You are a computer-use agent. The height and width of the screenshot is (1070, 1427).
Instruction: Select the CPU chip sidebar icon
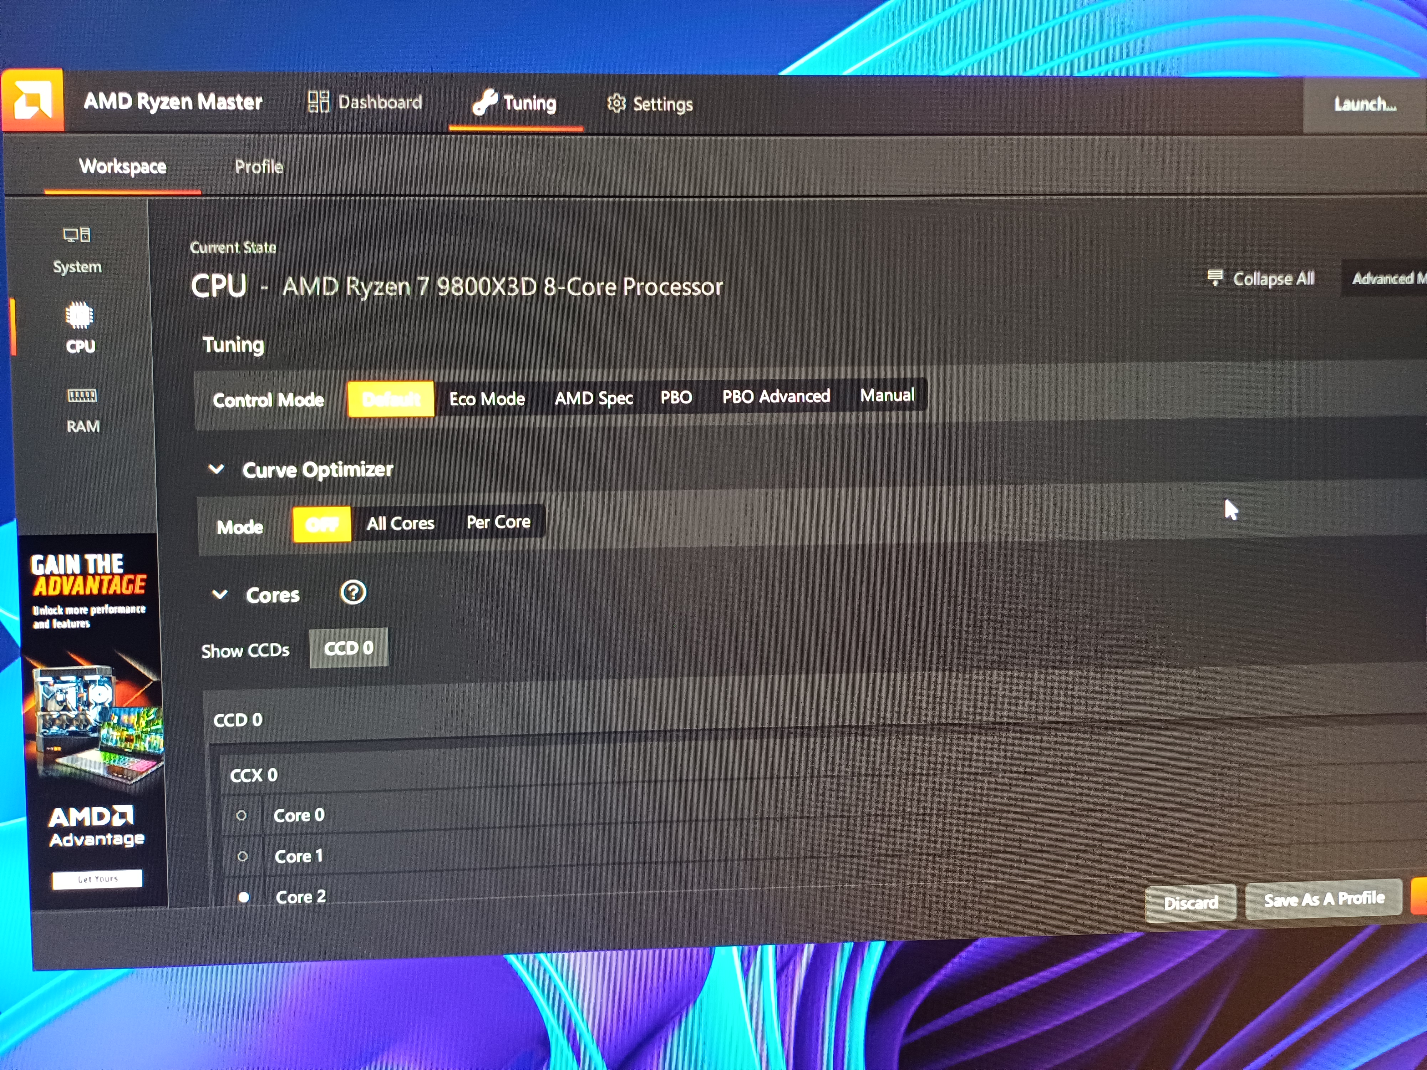79,315
